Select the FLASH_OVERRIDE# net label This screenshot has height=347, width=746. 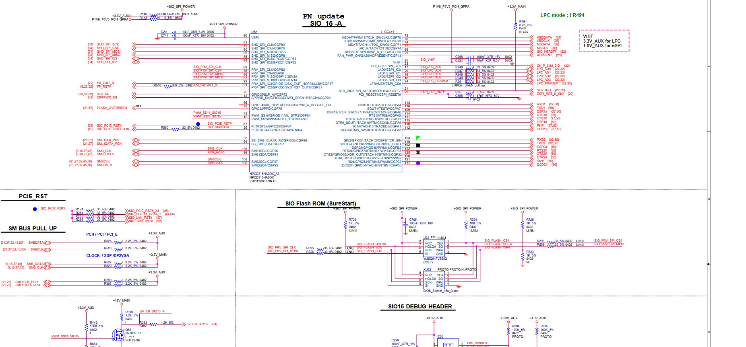[x=112, y=108]
